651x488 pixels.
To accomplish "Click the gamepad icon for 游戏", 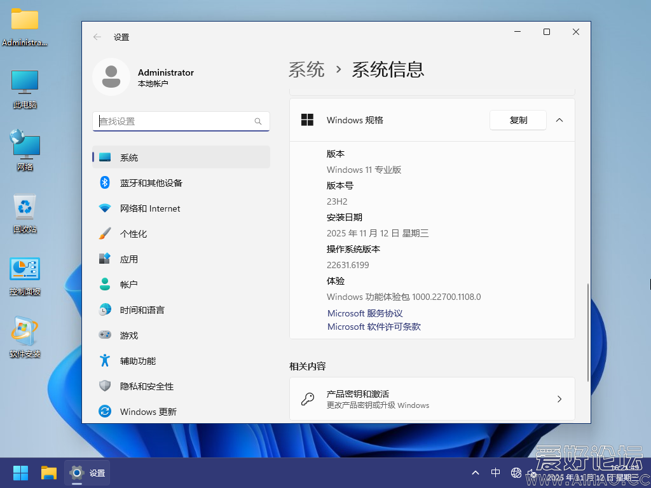I will tap(105, 334).
